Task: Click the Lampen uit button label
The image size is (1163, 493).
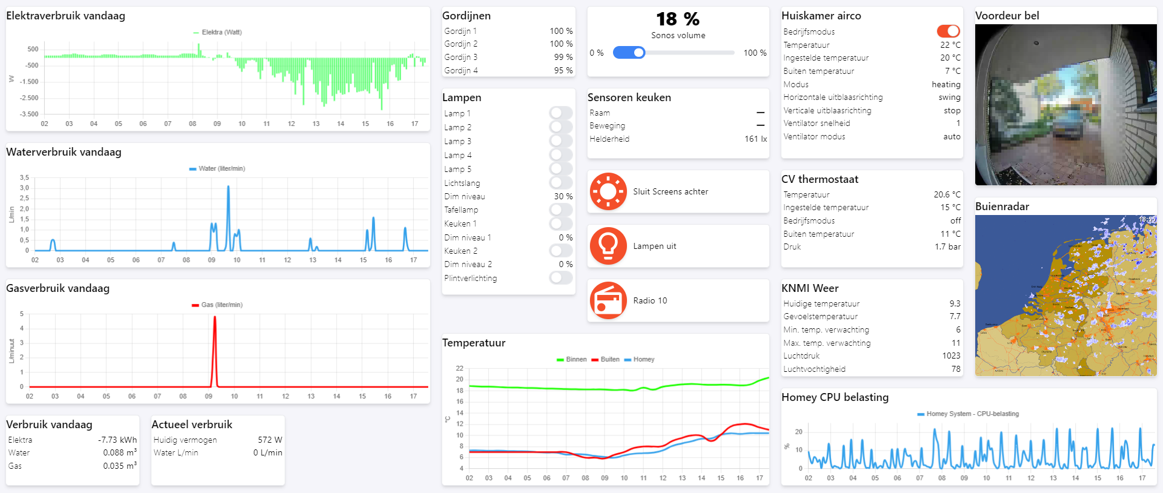Action: pos(654,246)
